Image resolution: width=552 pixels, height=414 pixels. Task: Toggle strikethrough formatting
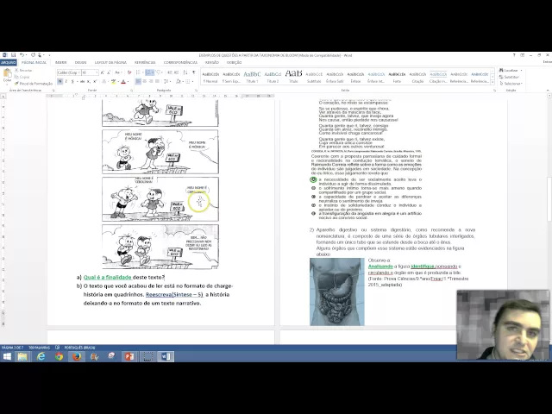point(83,81)
